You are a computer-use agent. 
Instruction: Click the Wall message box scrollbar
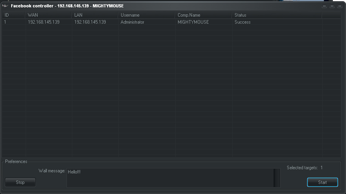277,178
